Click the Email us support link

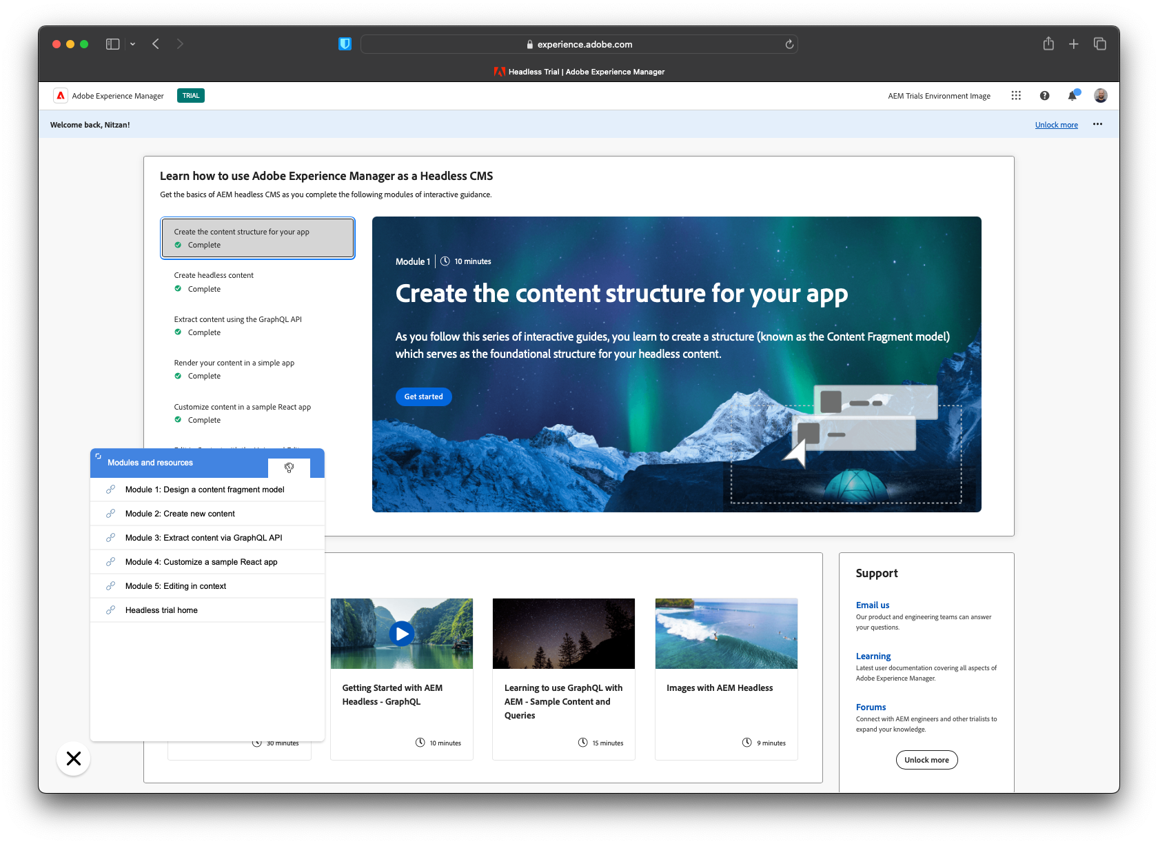pos(873,605)
